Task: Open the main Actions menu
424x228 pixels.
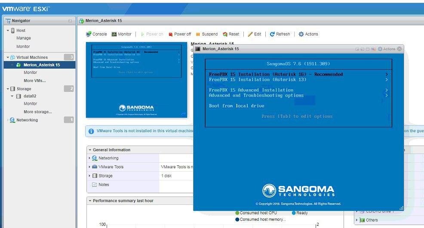Action: click(x=308, y=34)
